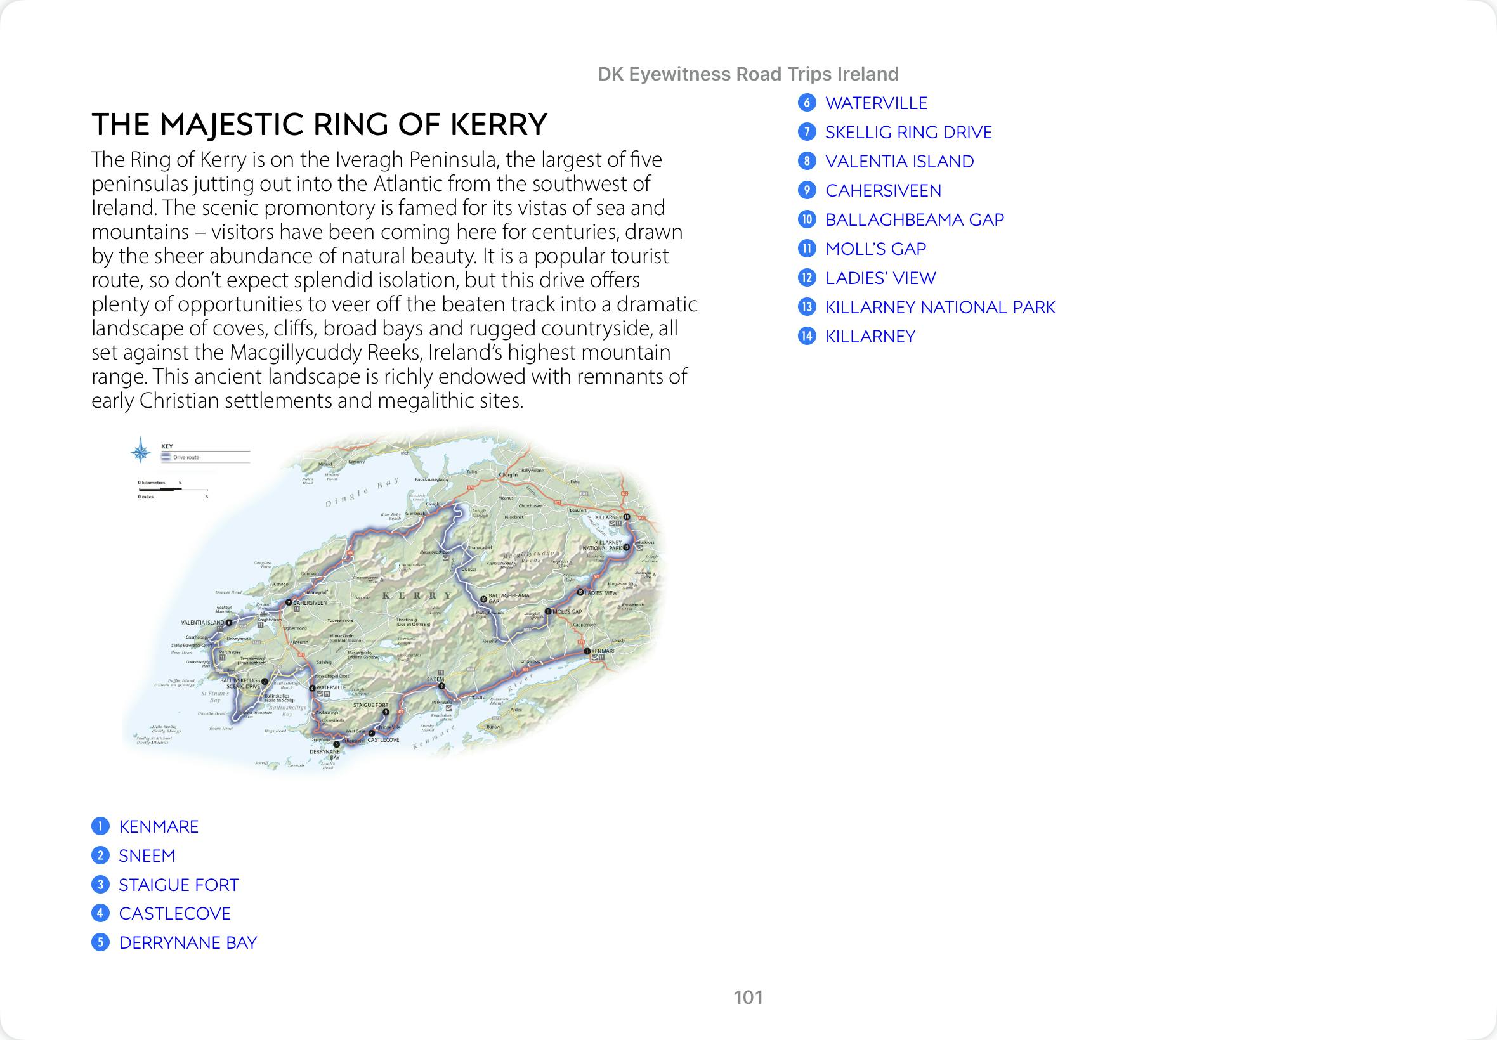Go to STAIGUE FORT section
Viewport: 1497px width, 1040px height.
coord(179,885)
